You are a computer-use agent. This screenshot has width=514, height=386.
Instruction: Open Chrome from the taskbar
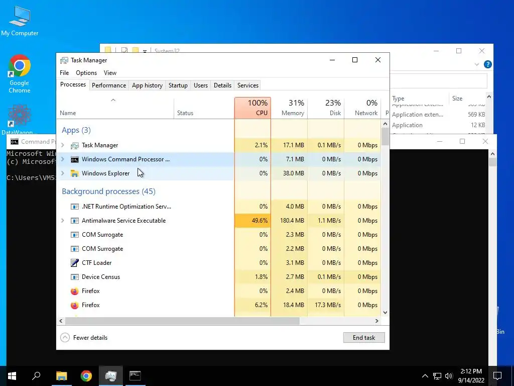tap(86, 376)
